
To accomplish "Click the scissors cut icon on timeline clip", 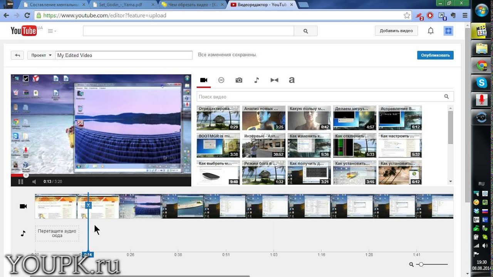I will coord(88,205).
